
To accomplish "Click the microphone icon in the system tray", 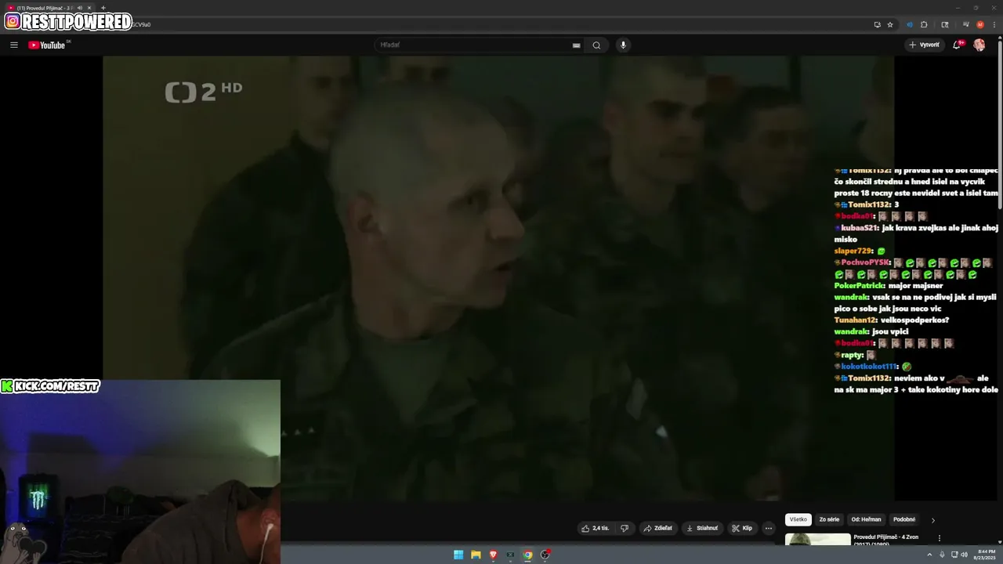I will coord(942,555).
